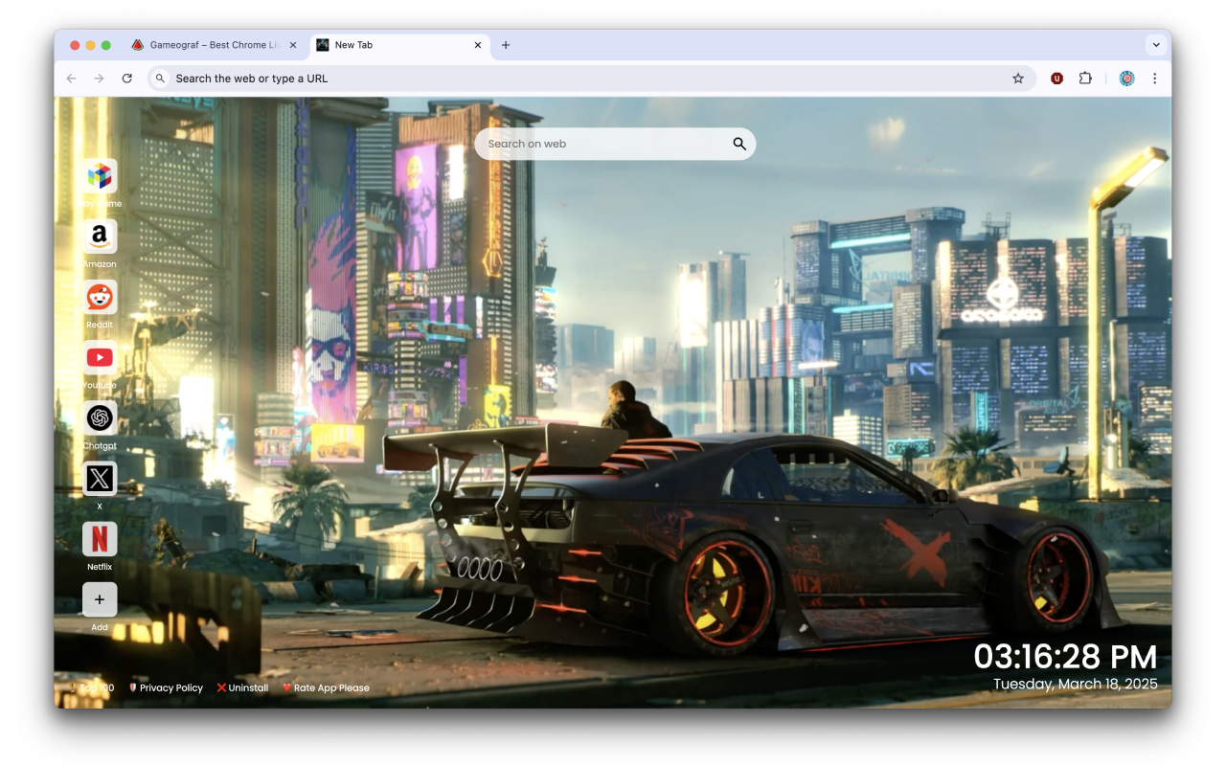Reload the current page
Viewport: 1226px width, 766px height.
point(127,79)
